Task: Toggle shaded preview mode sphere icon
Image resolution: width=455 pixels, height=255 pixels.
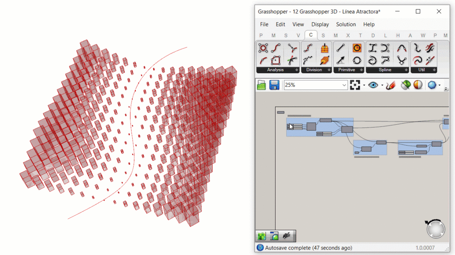Action: pyautogui.click(x=418, y=85)
